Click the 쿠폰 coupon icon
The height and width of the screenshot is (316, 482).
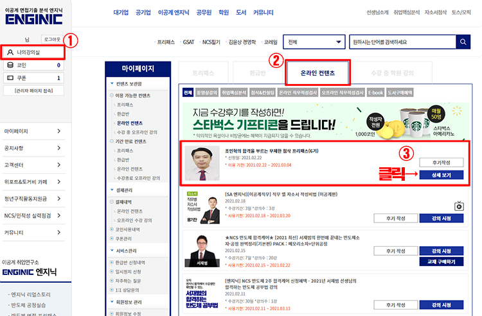click(x=9, y=78)
